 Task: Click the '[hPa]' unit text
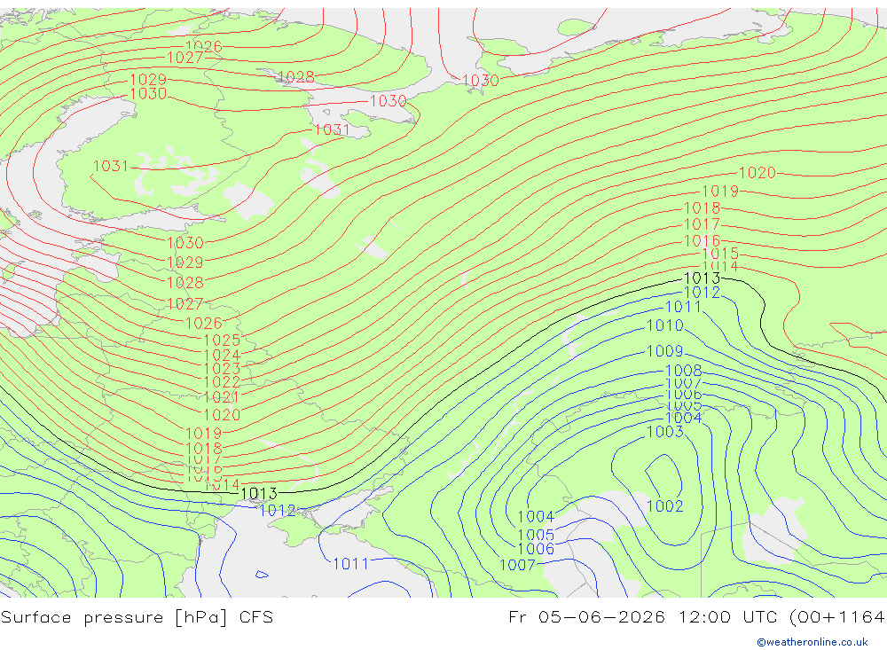click(x=200, y=617)
